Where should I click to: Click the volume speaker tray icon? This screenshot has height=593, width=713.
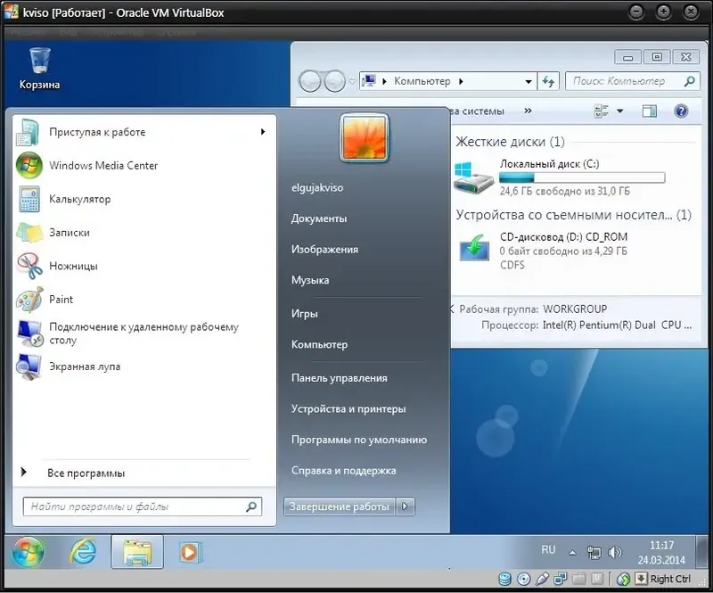pyautogui.click(x=614, y=553)
